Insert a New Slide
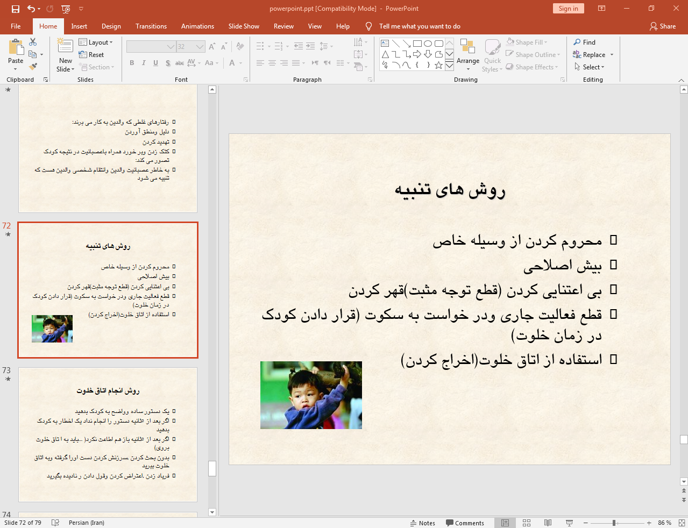This screenshot has width=688, height=528. [66, 55]
